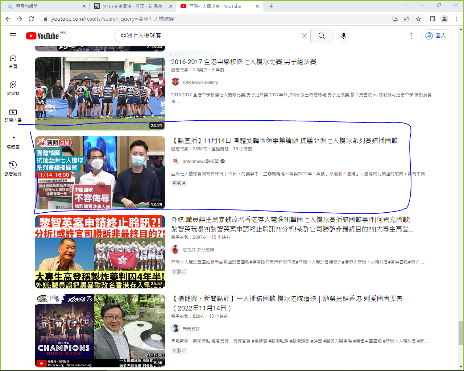Open the 外媒:職員誤把黑暴歌 video title
Screen dimensions: 464x371
[292, 224]
